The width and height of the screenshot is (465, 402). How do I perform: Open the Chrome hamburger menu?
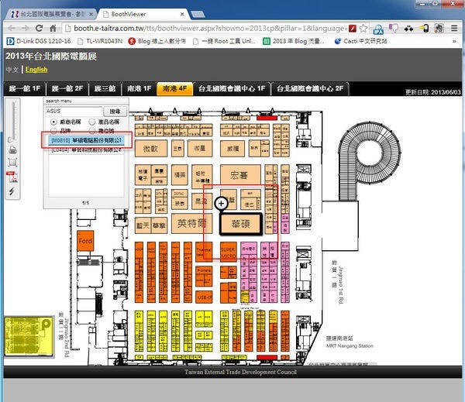click(x=454, y=29)
